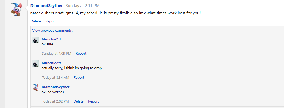The height and width of the screenshot is (108, 284).
Task: Report the natdex ubers draft post
Action: point(51,21)
